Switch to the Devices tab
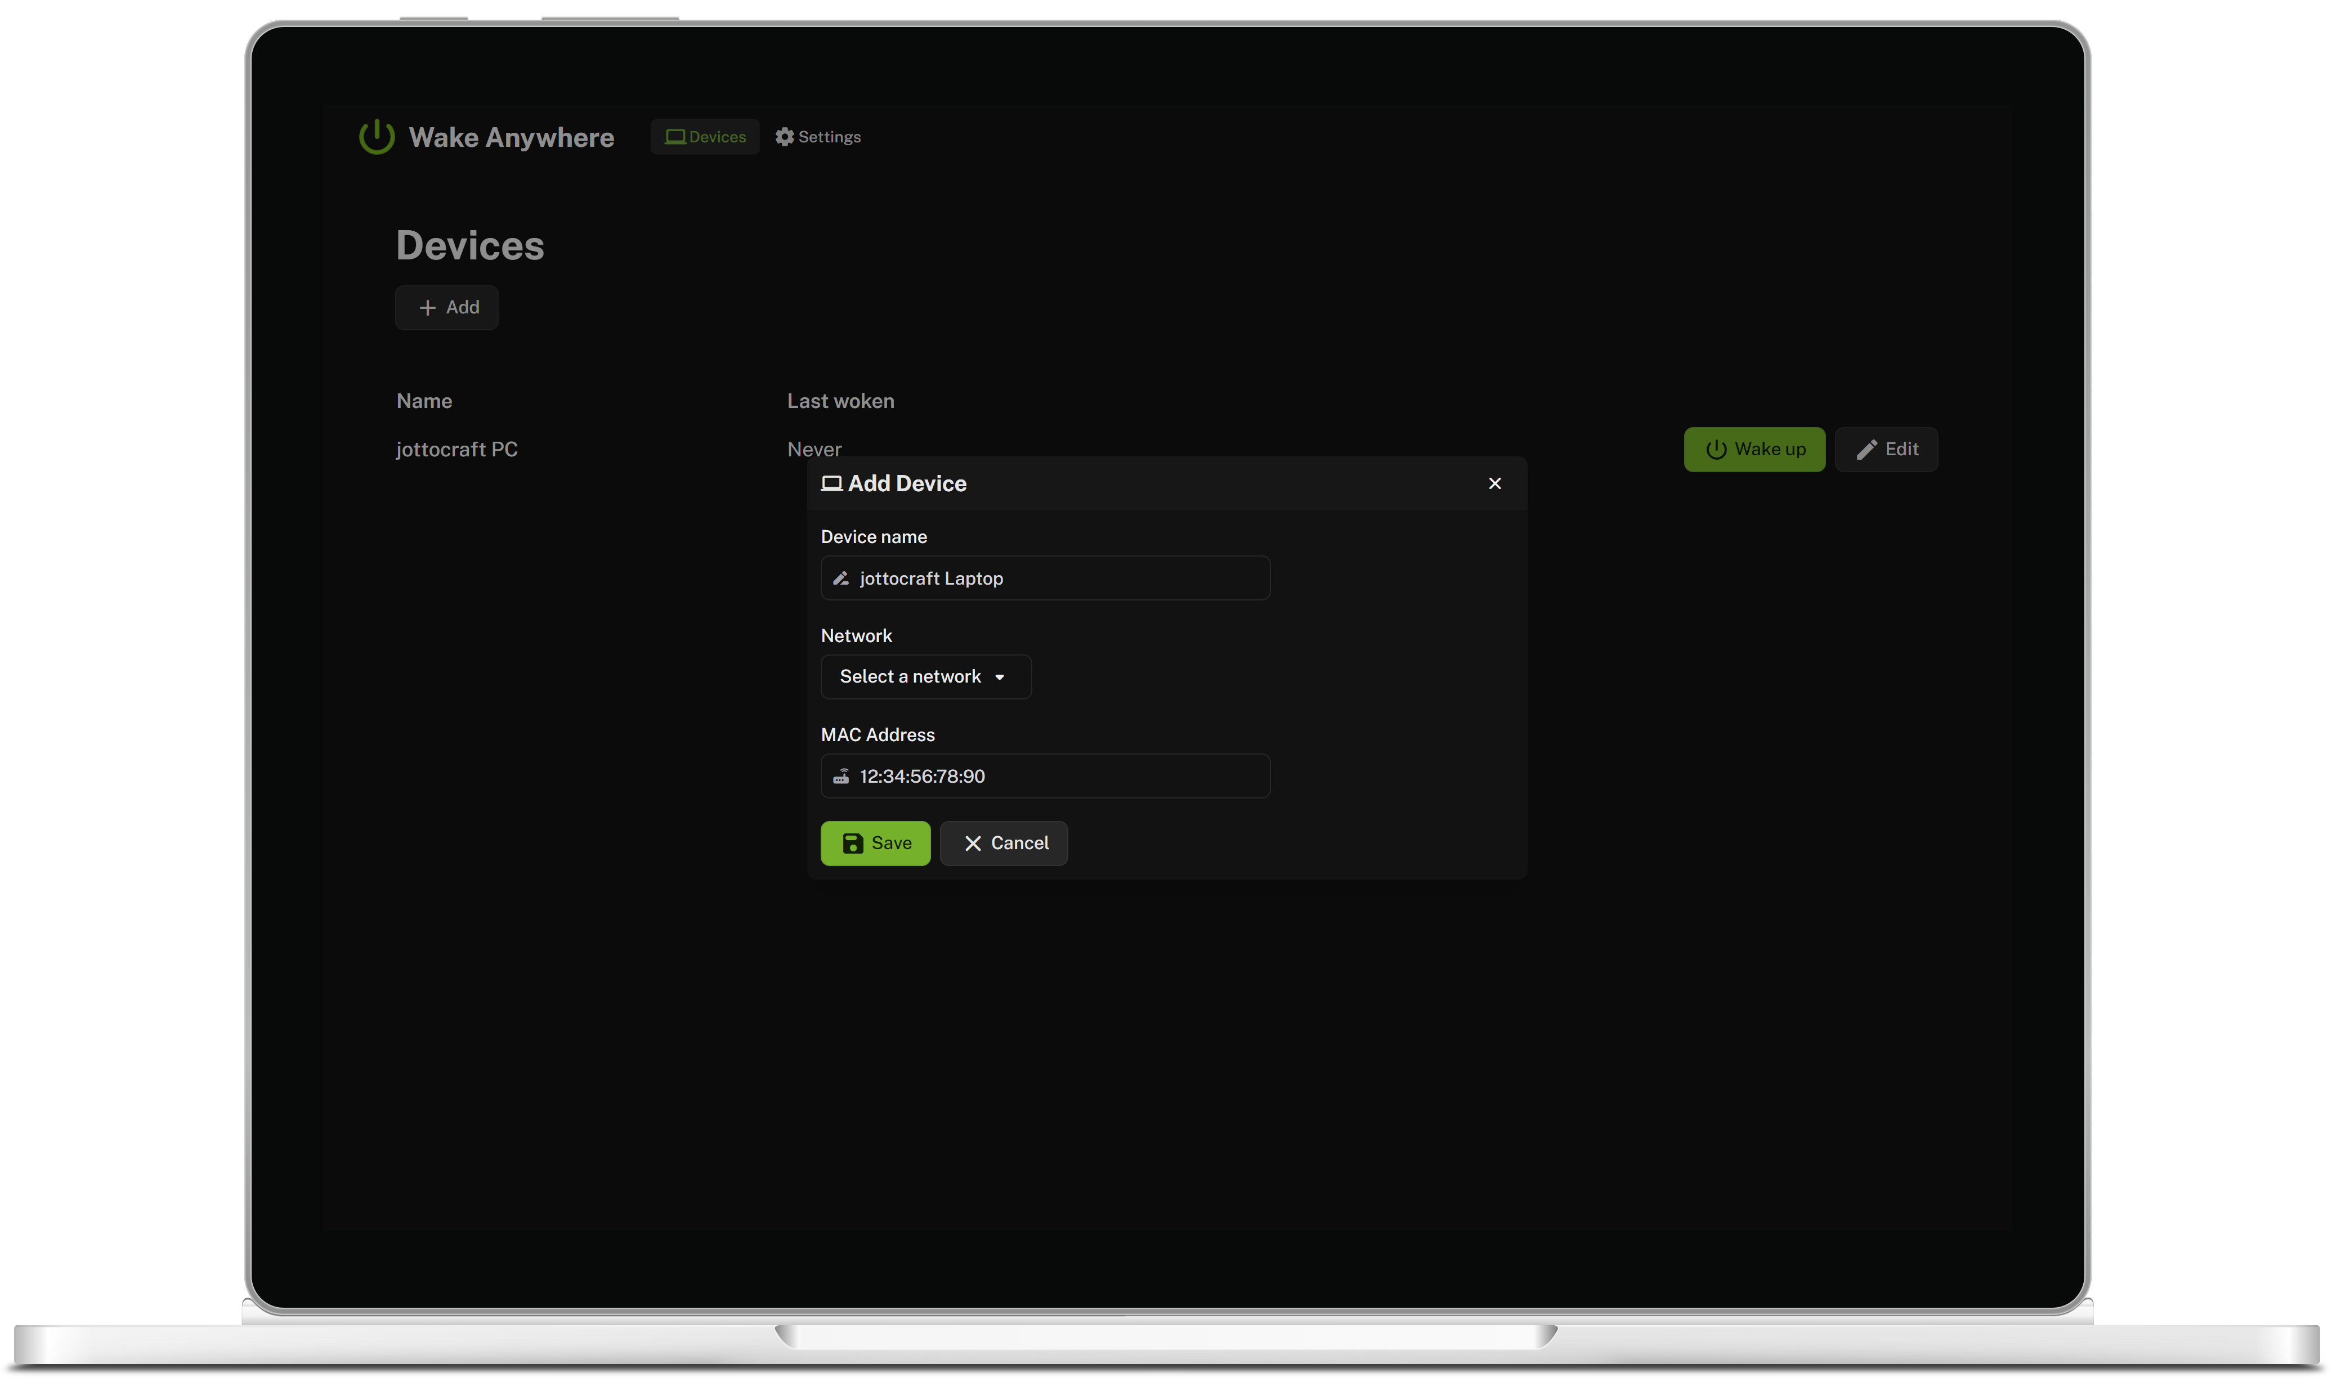This screenshot has height=1382, width=2332. (705, 137)
